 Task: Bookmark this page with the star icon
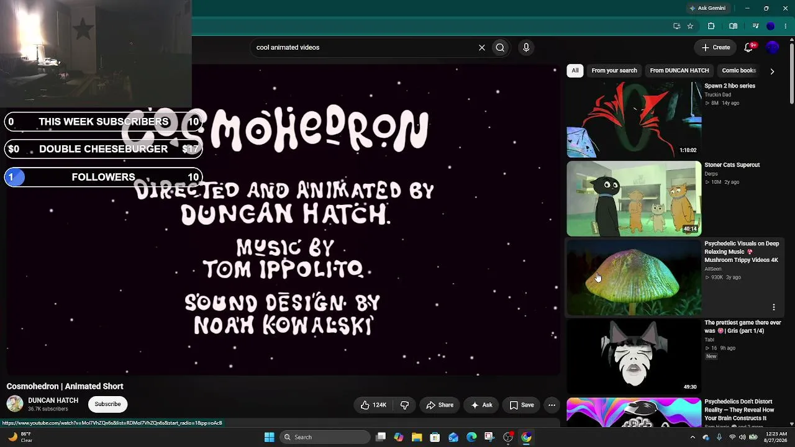pos(690,26)
